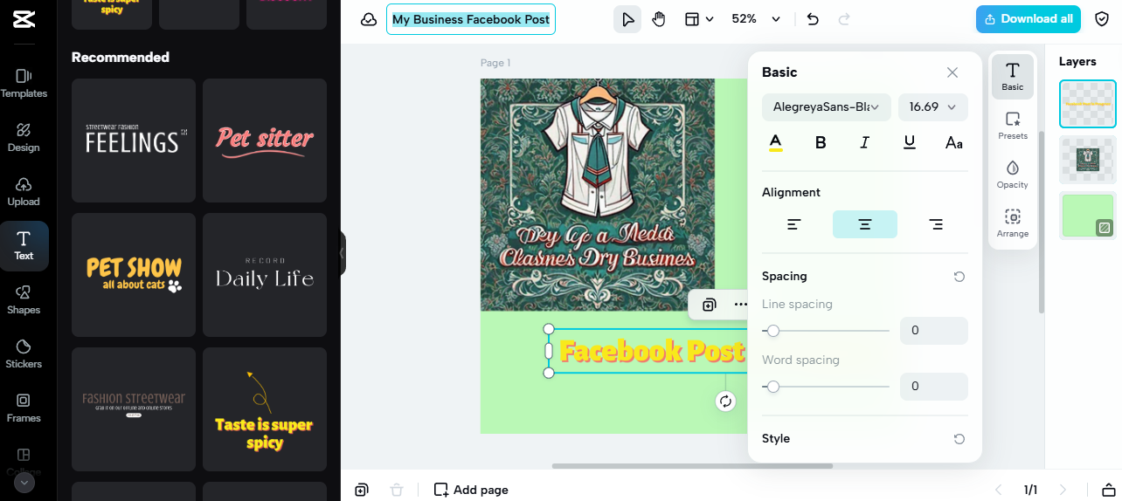Duplicate the selected element from floating toolbar

(709, 305)
